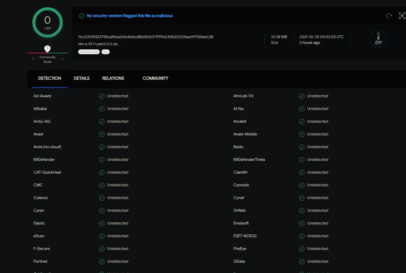Image resolution: width=406 pixels, height=273 pixels.
Task: Click the "No security vendors flagged" message
Action: pyautogui.click(x=130, y=16)
